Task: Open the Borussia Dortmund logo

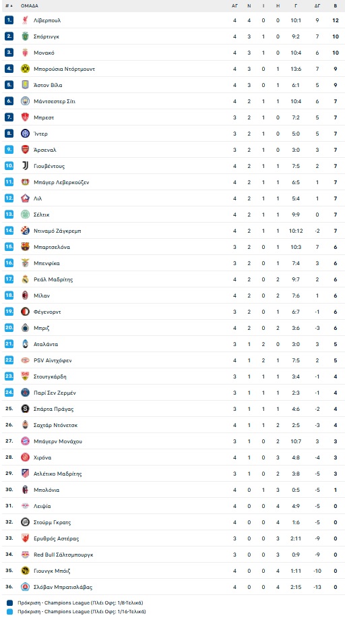Action: tap(25, 69)
